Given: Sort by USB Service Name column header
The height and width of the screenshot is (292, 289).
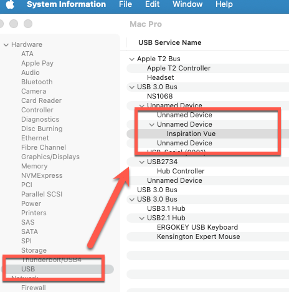Looking at the screenshot, I should coord(170,42).
